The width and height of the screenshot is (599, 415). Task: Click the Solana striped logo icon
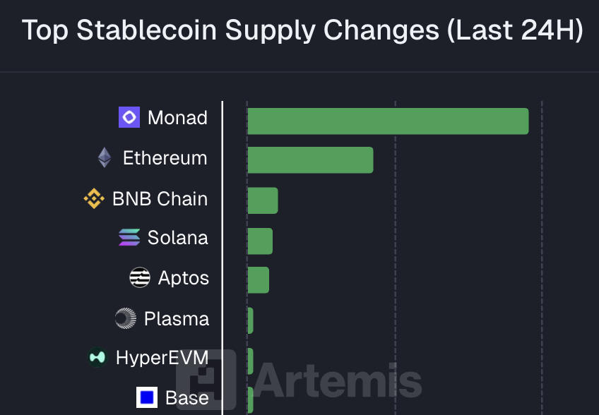click(x=129, y=238)
